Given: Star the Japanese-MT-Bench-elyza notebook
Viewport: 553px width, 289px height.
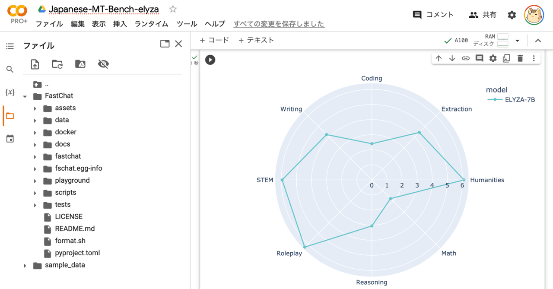Looking at the screenshot, I should pyautogui.click(x=172, y=8).
